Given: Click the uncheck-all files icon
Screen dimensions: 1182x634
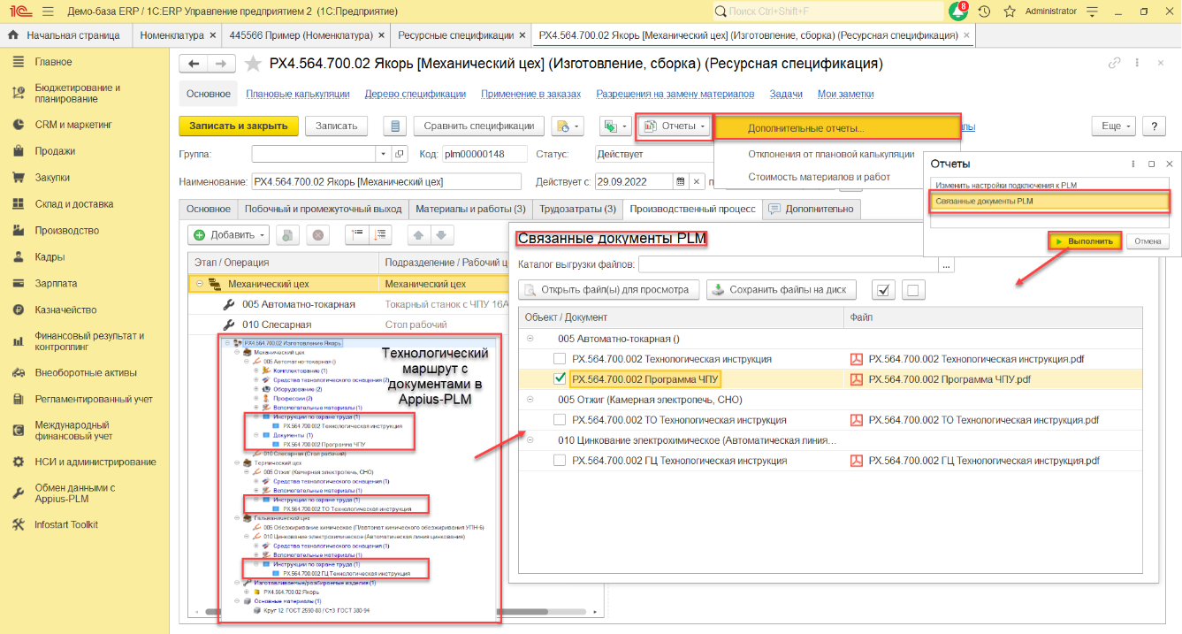Looking at the screenshot, I should [915, 289].
